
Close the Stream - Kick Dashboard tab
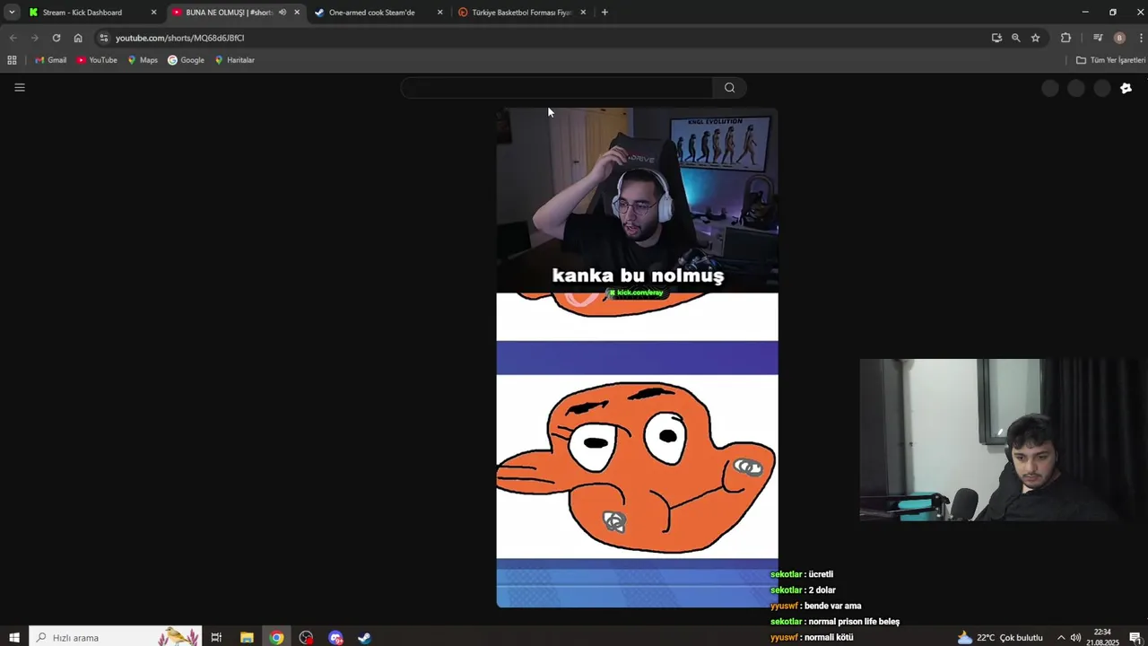pyautogui.click(x=153, y=13)
